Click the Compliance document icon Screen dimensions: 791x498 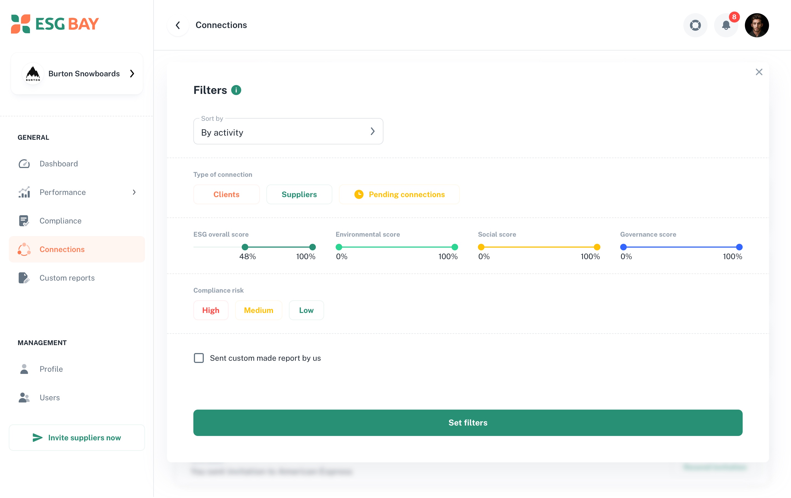pyautogui.click(x=24, y=221)
